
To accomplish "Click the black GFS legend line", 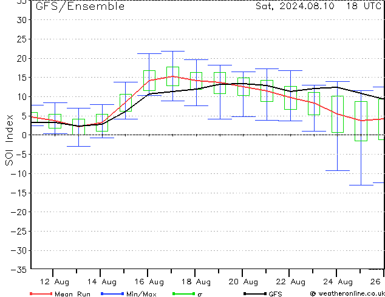I will (255, 293).
